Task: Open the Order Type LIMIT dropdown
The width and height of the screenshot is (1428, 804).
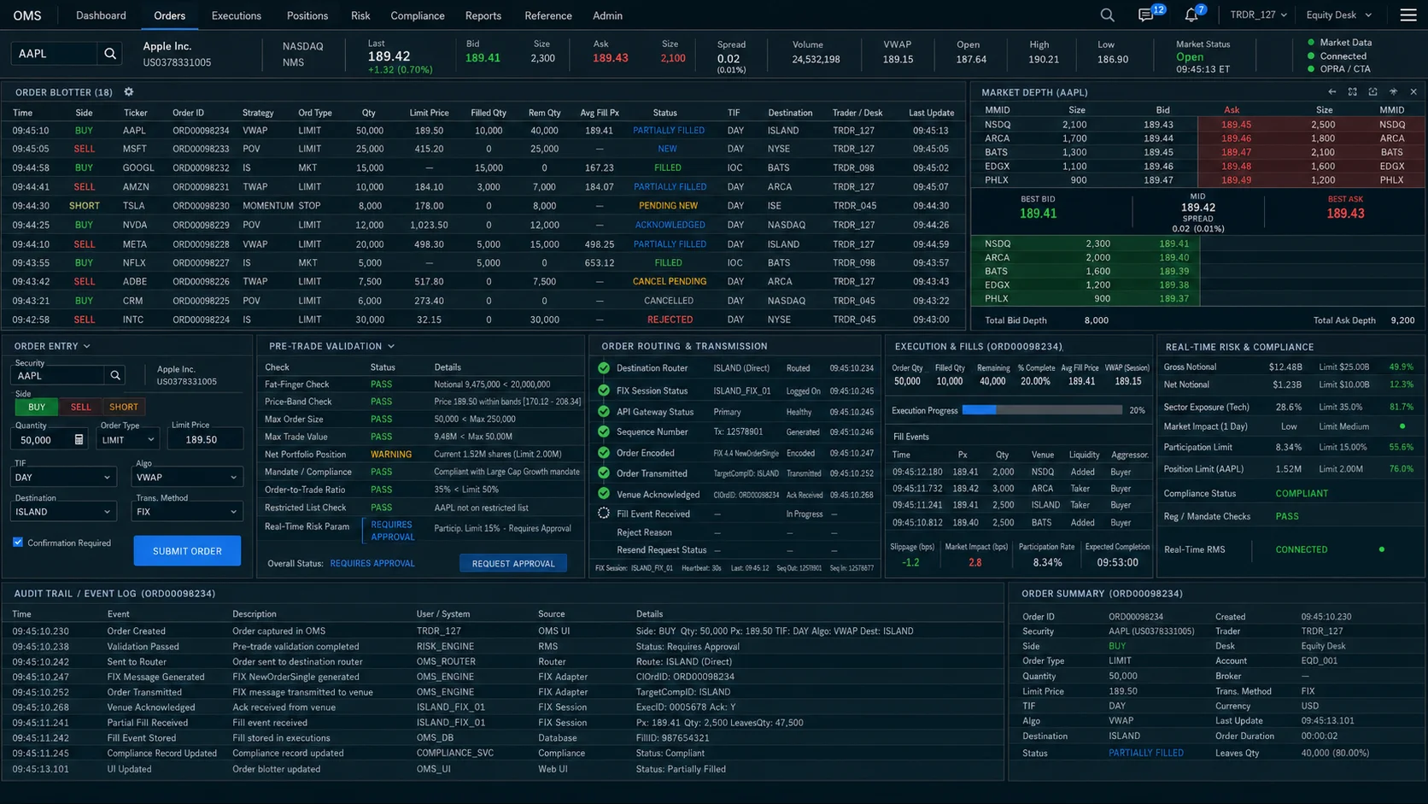Action: click(x=127, y=439)
